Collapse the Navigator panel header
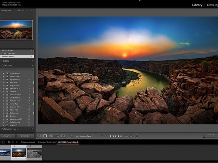 pyautogui.click(x=7, y=10)
